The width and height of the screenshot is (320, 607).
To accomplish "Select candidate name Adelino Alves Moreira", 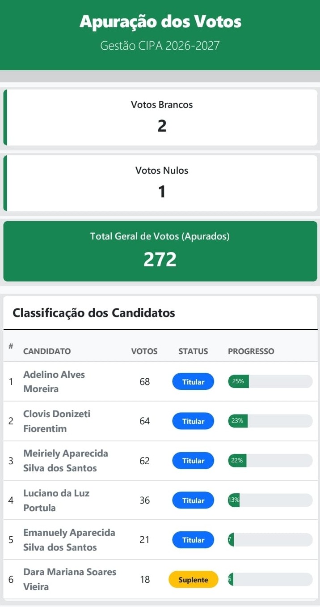I will [54, 381].
